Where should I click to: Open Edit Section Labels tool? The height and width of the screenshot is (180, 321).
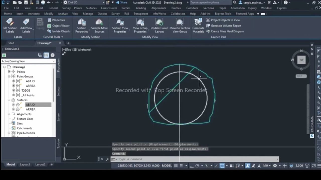point(10,25)
